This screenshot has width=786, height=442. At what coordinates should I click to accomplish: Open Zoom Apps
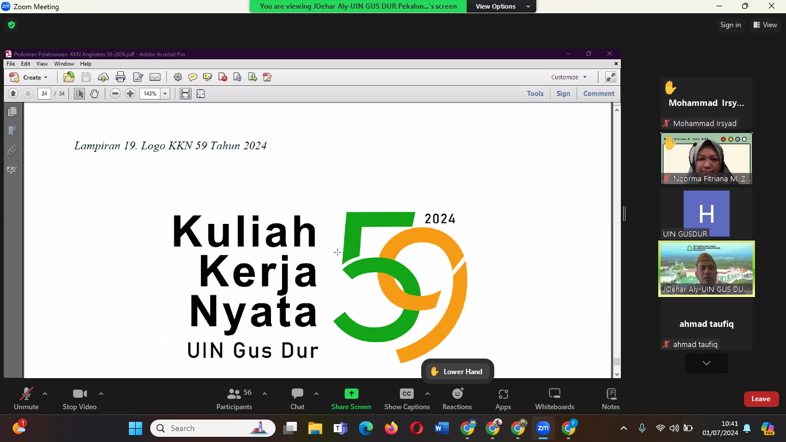point(503,399)
